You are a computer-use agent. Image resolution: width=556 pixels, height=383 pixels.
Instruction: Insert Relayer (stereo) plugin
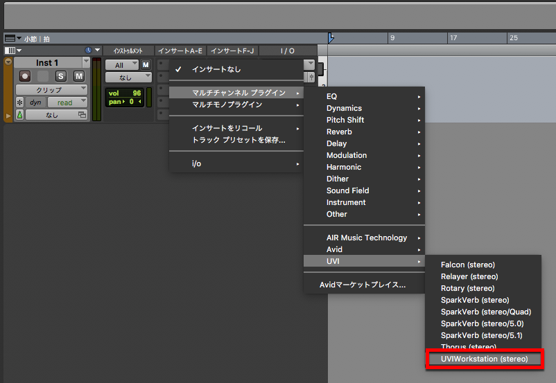point(483,276)
